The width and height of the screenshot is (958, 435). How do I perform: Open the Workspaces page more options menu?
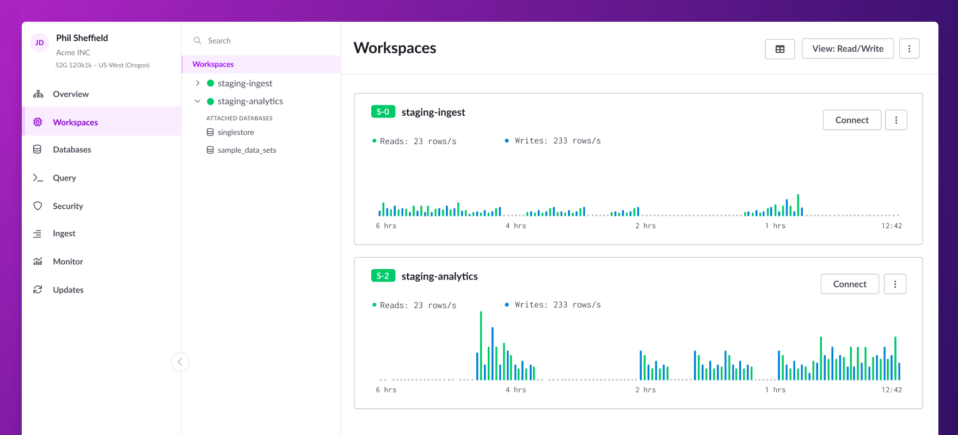pos(909,48)
